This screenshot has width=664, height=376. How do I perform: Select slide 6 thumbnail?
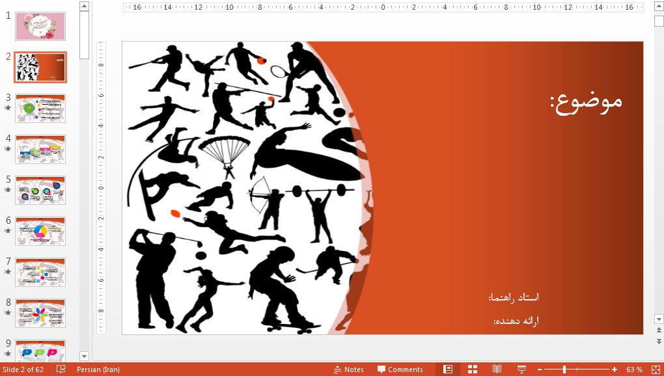[40, 231]
